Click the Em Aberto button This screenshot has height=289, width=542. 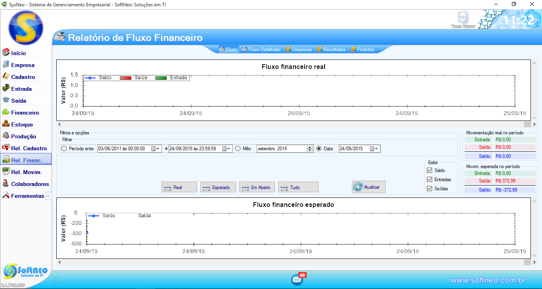pyautogui.click(x=257, y=187)
